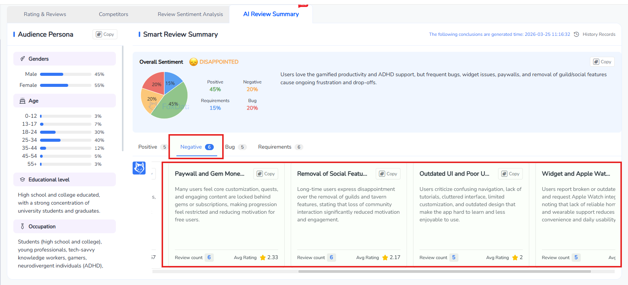
Task: Click the History Records clock icon
Action: (576, 34)
